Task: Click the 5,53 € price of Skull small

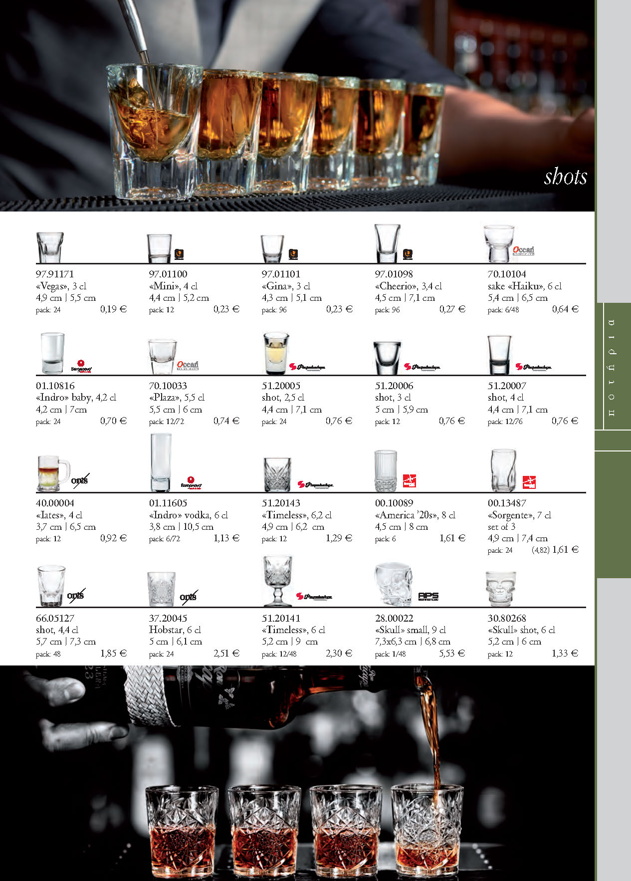Action: [451, 653]
